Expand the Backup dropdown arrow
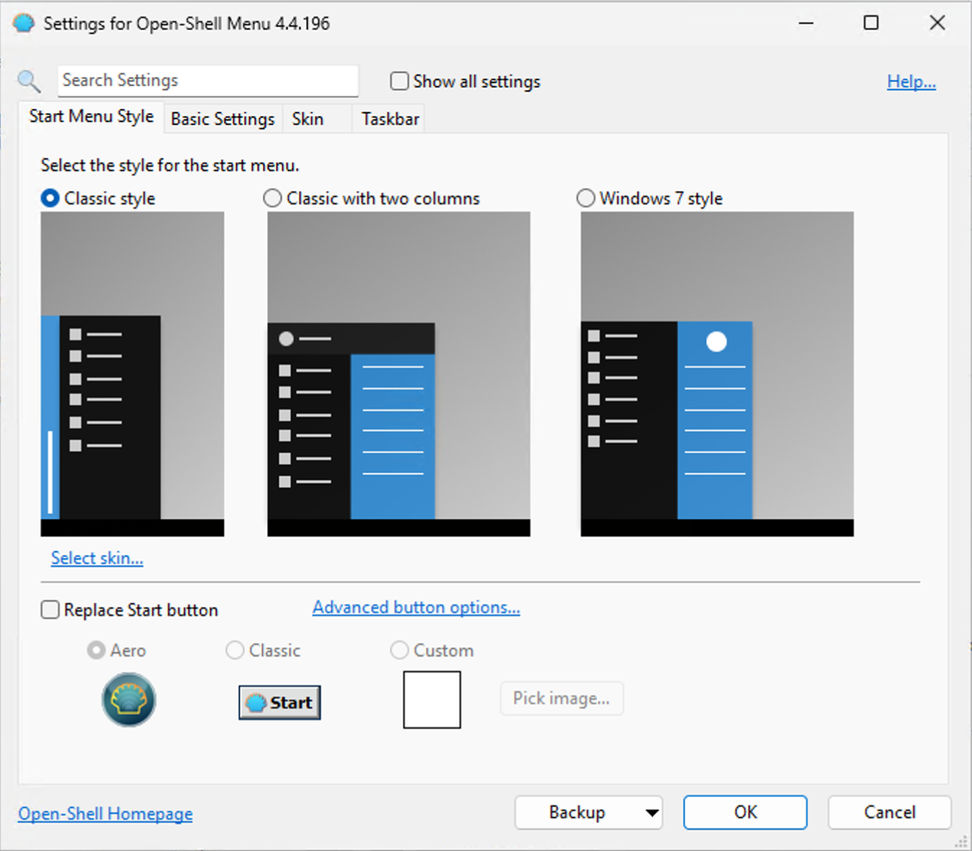This screenshot has width=972, height=851. pos(652,813)
